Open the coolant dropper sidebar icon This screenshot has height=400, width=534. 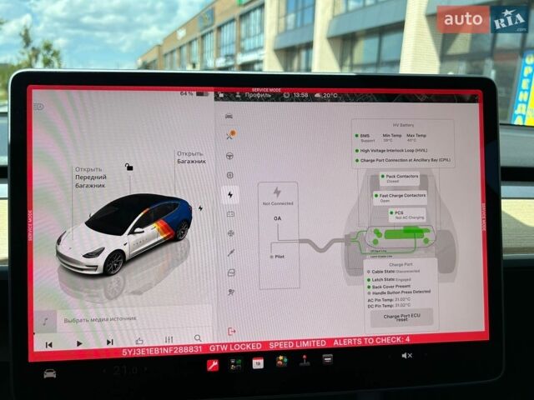click(231, 252)
